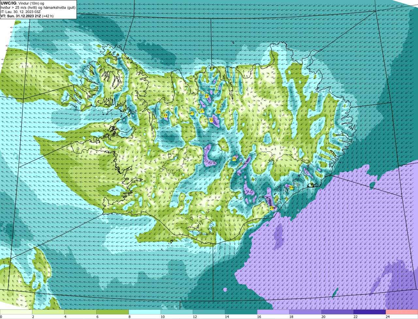Pick the green 4–6 m/s legend swatch
This screenshot has height=319, width=418.
[80, 312]
